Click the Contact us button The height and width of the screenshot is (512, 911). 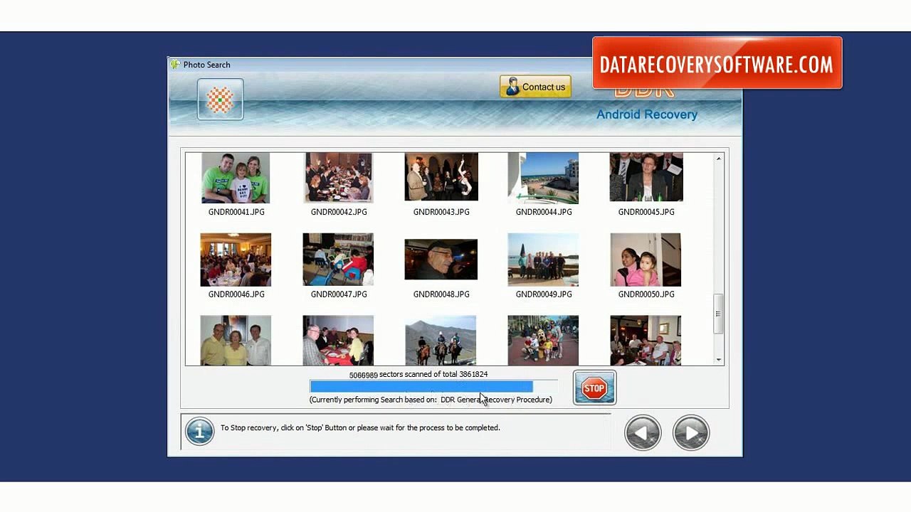[x=535, y=87]
